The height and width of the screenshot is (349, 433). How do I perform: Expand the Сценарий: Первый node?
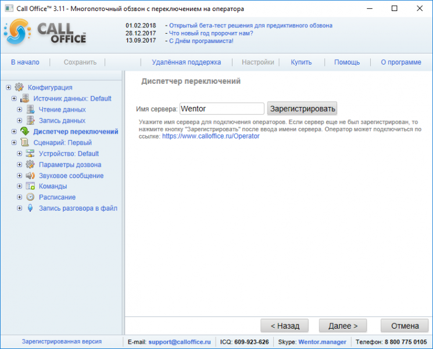[x=14, y=143]
